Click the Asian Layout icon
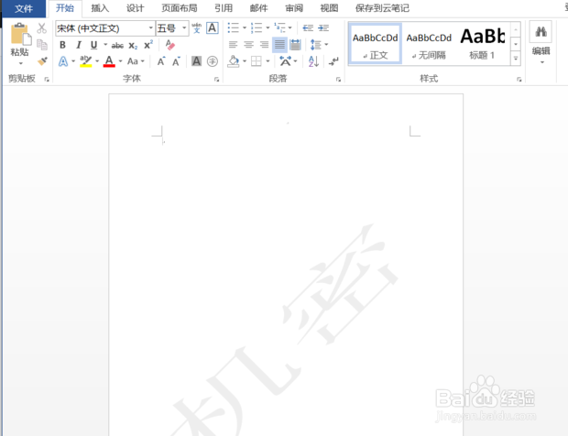Image resolution: width=568 pixels, height=436 pixels. pos(285,61)
